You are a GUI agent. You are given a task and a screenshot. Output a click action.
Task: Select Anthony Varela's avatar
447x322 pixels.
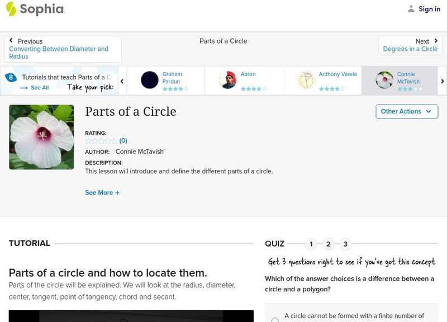point(306,80)
